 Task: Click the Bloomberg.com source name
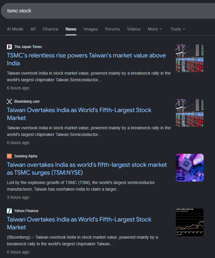[x=27, y=102]
